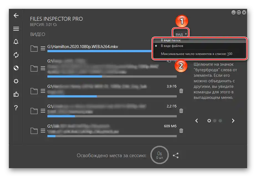Show next tip with right chevron
256x177 pixels.
tap(233, 121)
